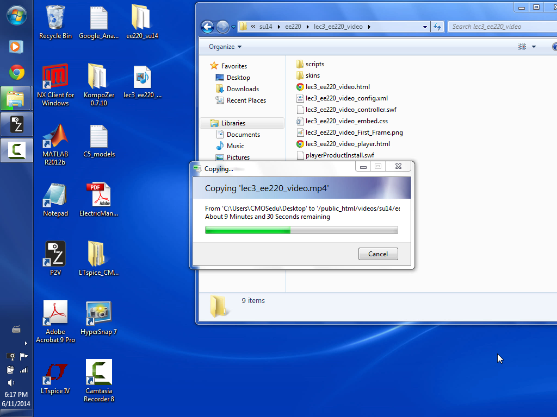This screenshot has width=557, height=417.
Task: Click the taskbar clock showing 6:17 PM
Action: (x=16, y=394)
